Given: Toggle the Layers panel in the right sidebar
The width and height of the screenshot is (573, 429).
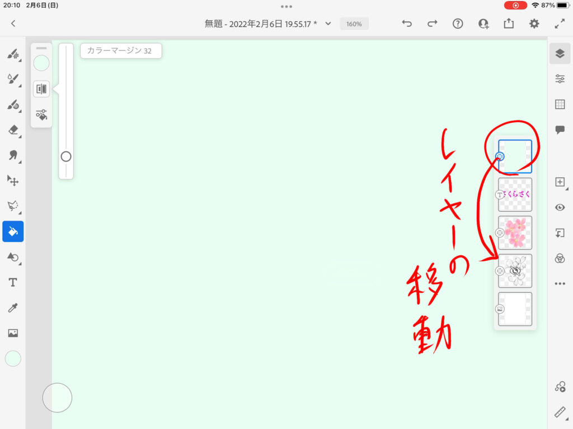Looking at the screenshot, I should click(560, 54).
